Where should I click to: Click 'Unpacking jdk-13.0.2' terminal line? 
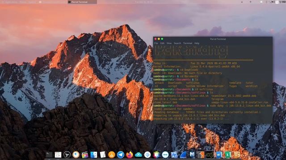[191, 119]
